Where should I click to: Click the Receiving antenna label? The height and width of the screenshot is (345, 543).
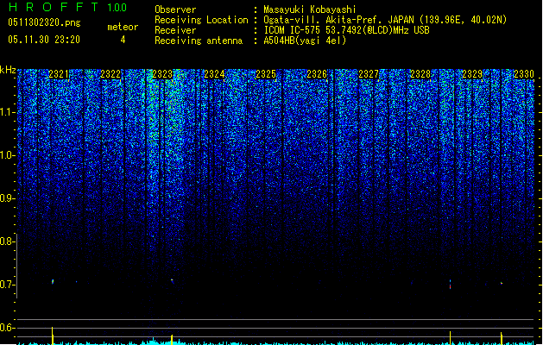pyautogui.click(x=199, y=41)
